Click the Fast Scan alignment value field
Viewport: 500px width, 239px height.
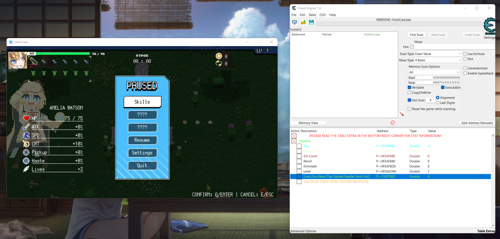(x=430, y=100)
